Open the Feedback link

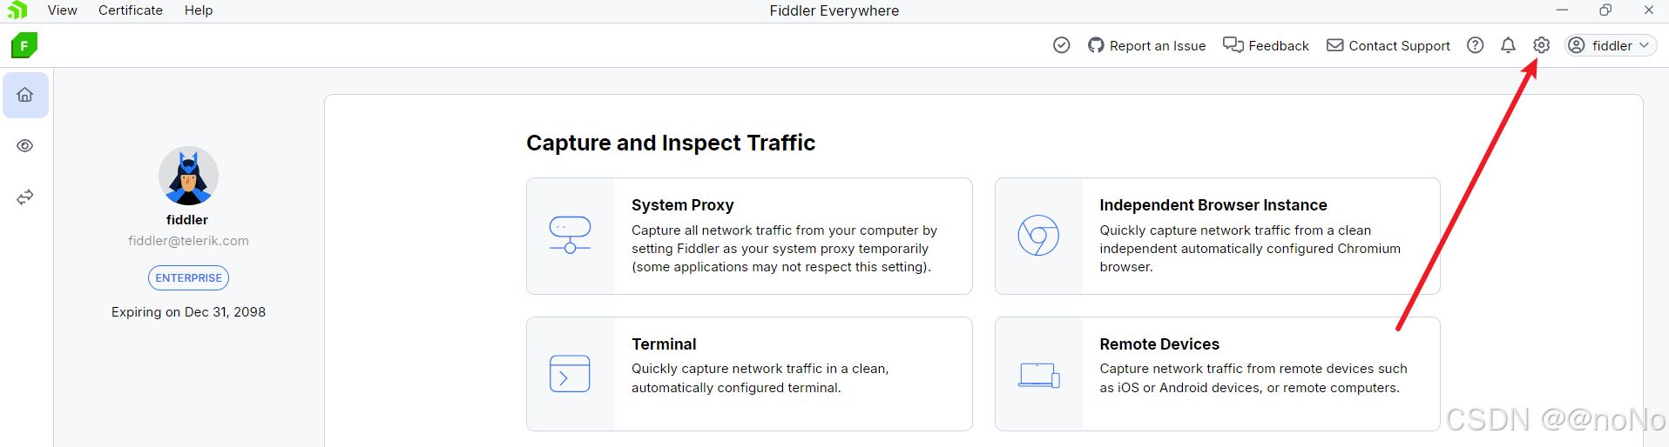[1266, 45]
